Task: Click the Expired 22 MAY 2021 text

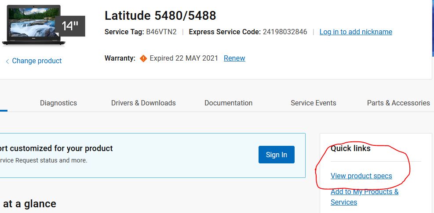Action: (184, 58)
